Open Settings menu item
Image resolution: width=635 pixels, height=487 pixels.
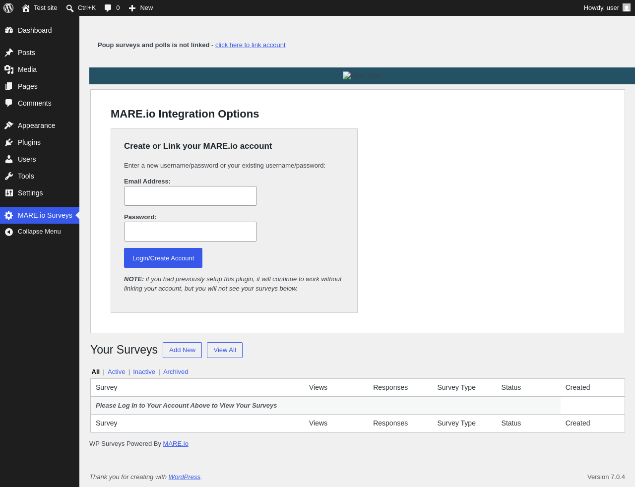(40, 193)
